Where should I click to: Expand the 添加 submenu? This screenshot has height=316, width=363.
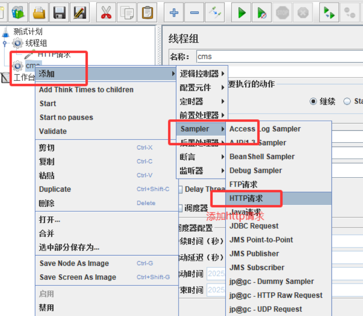[x=106, y=74]
